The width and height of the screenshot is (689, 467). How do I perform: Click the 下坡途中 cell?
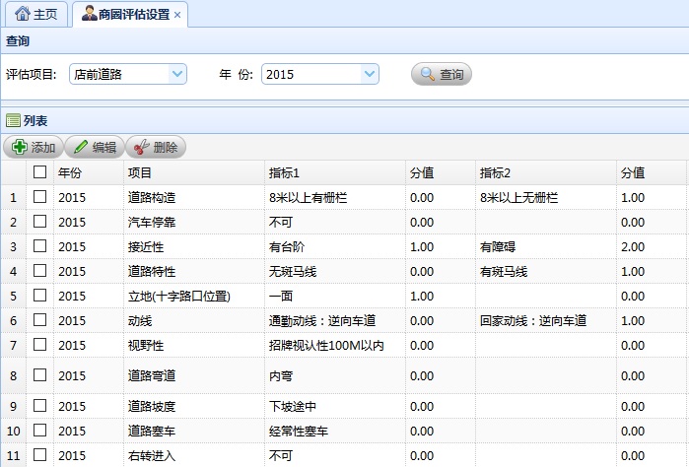[335, 406]
